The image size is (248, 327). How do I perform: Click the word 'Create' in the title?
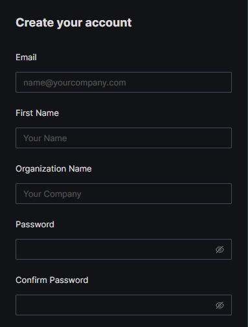(35, 23)
